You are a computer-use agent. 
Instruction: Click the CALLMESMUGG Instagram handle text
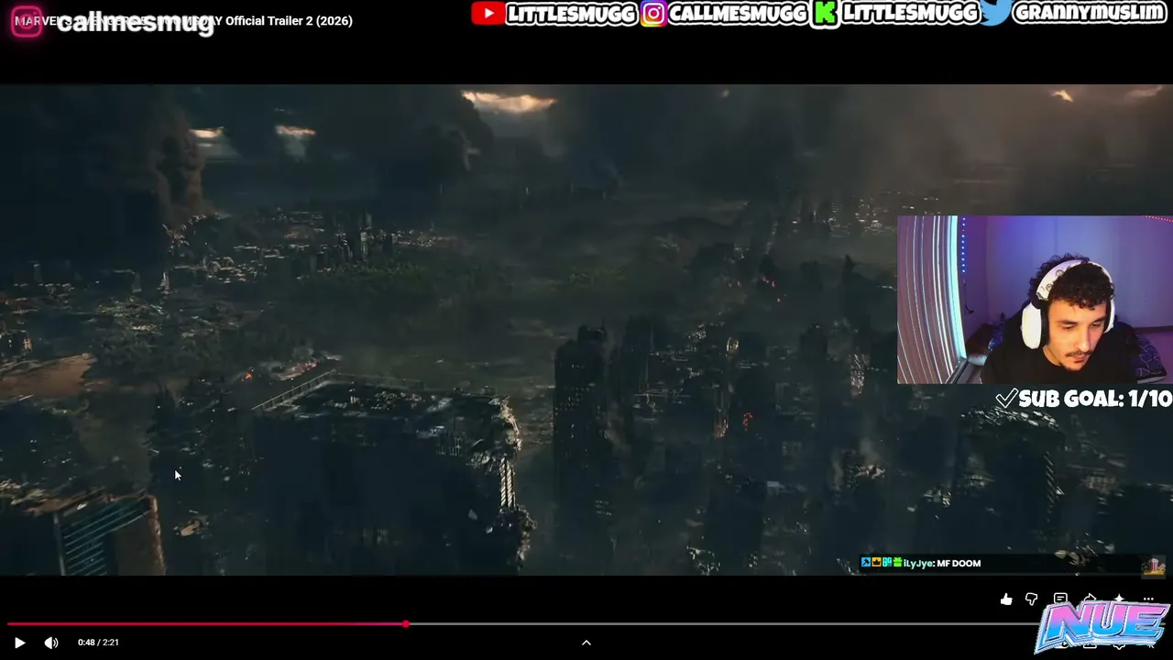[x=738, y=14]
